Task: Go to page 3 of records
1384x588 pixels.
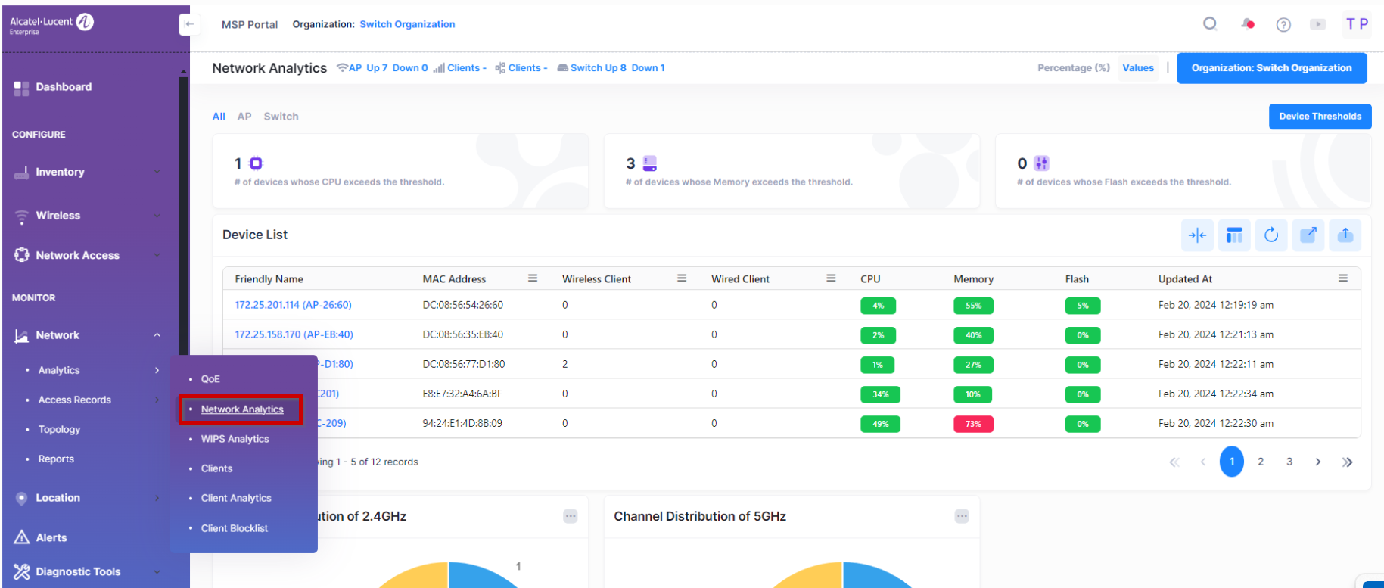Action: click(1289, 462)
